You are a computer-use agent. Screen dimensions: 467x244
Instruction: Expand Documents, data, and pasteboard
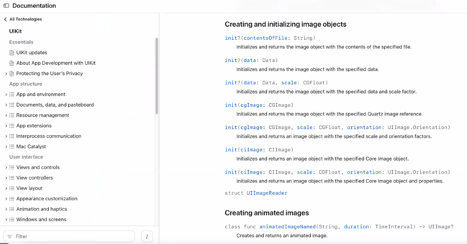(x=6, y=105)
